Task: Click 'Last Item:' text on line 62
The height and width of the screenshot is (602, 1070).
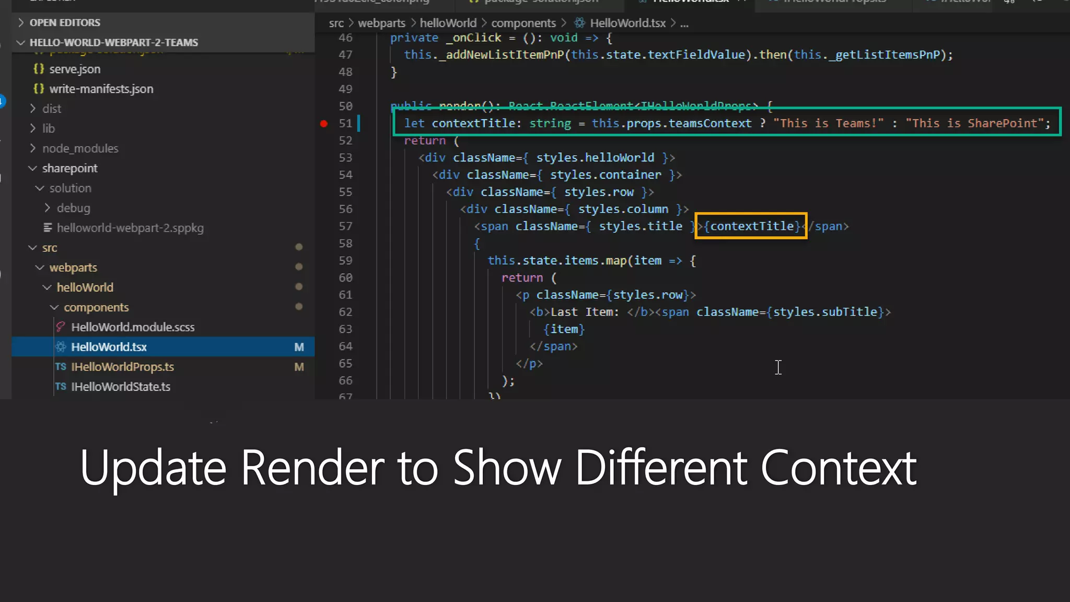Action: pyautogui.click(x=585, y=312)
